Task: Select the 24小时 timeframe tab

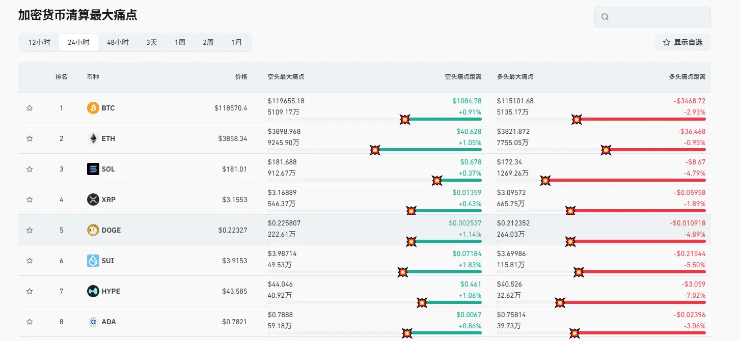Action: point(78,42)
